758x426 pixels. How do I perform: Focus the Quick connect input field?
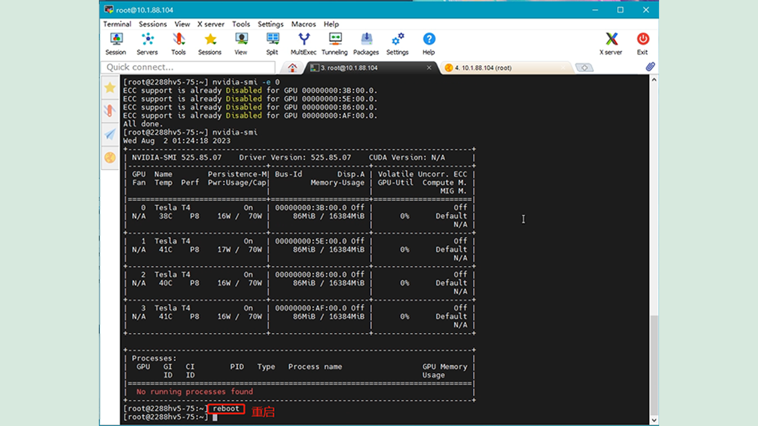[x=188, y=67]
